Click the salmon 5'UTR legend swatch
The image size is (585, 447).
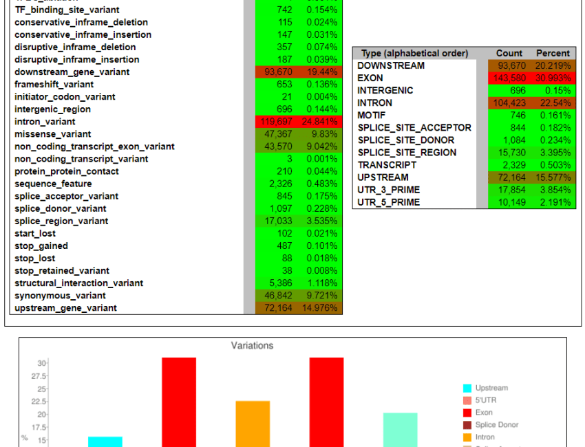[467, 400]
